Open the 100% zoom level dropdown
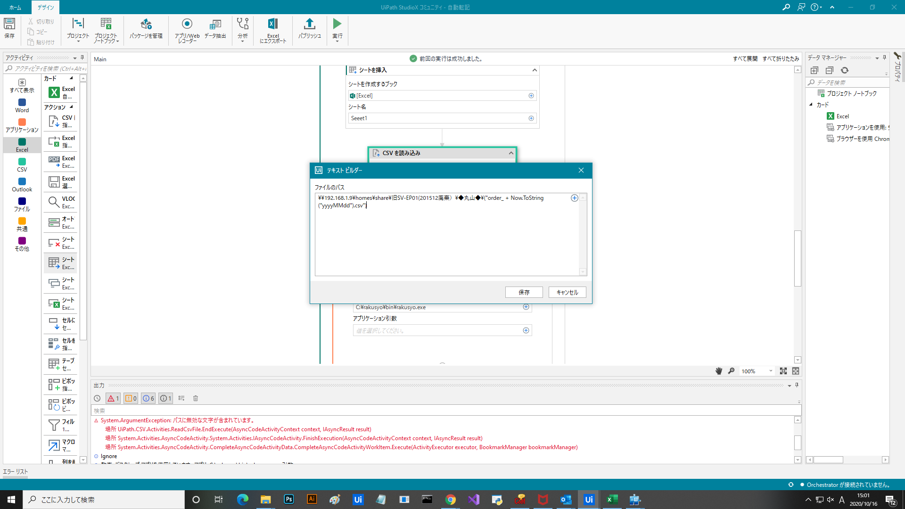Screen dimensions: 905x509 (771, 371)
